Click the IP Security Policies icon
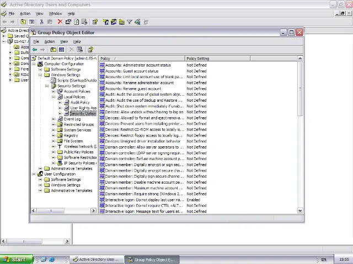 (x=60, y=163)
